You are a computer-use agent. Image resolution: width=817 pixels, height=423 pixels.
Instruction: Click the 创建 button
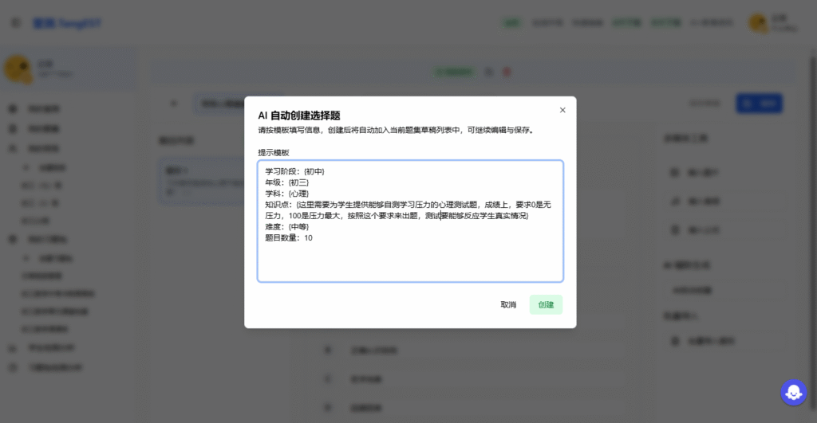click(x=546, y=304)
